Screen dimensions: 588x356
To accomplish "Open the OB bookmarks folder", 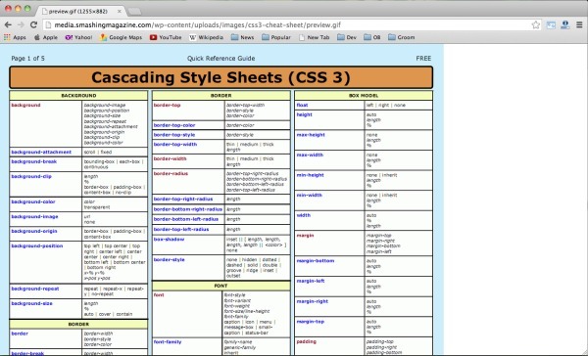I will [372, 37].
